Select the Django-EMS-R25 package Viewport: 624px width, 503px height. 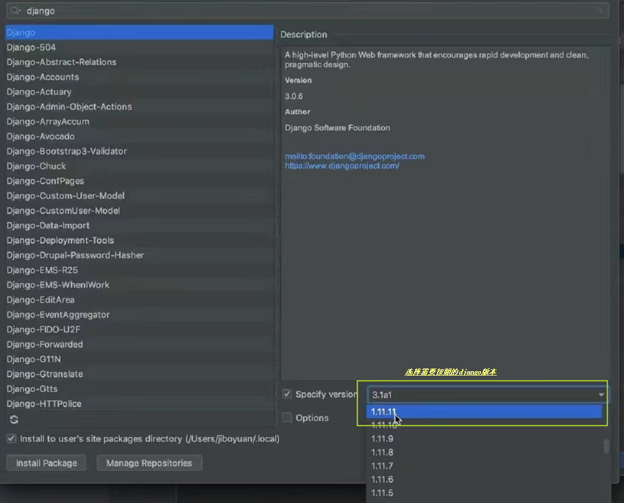coord(139,270)
